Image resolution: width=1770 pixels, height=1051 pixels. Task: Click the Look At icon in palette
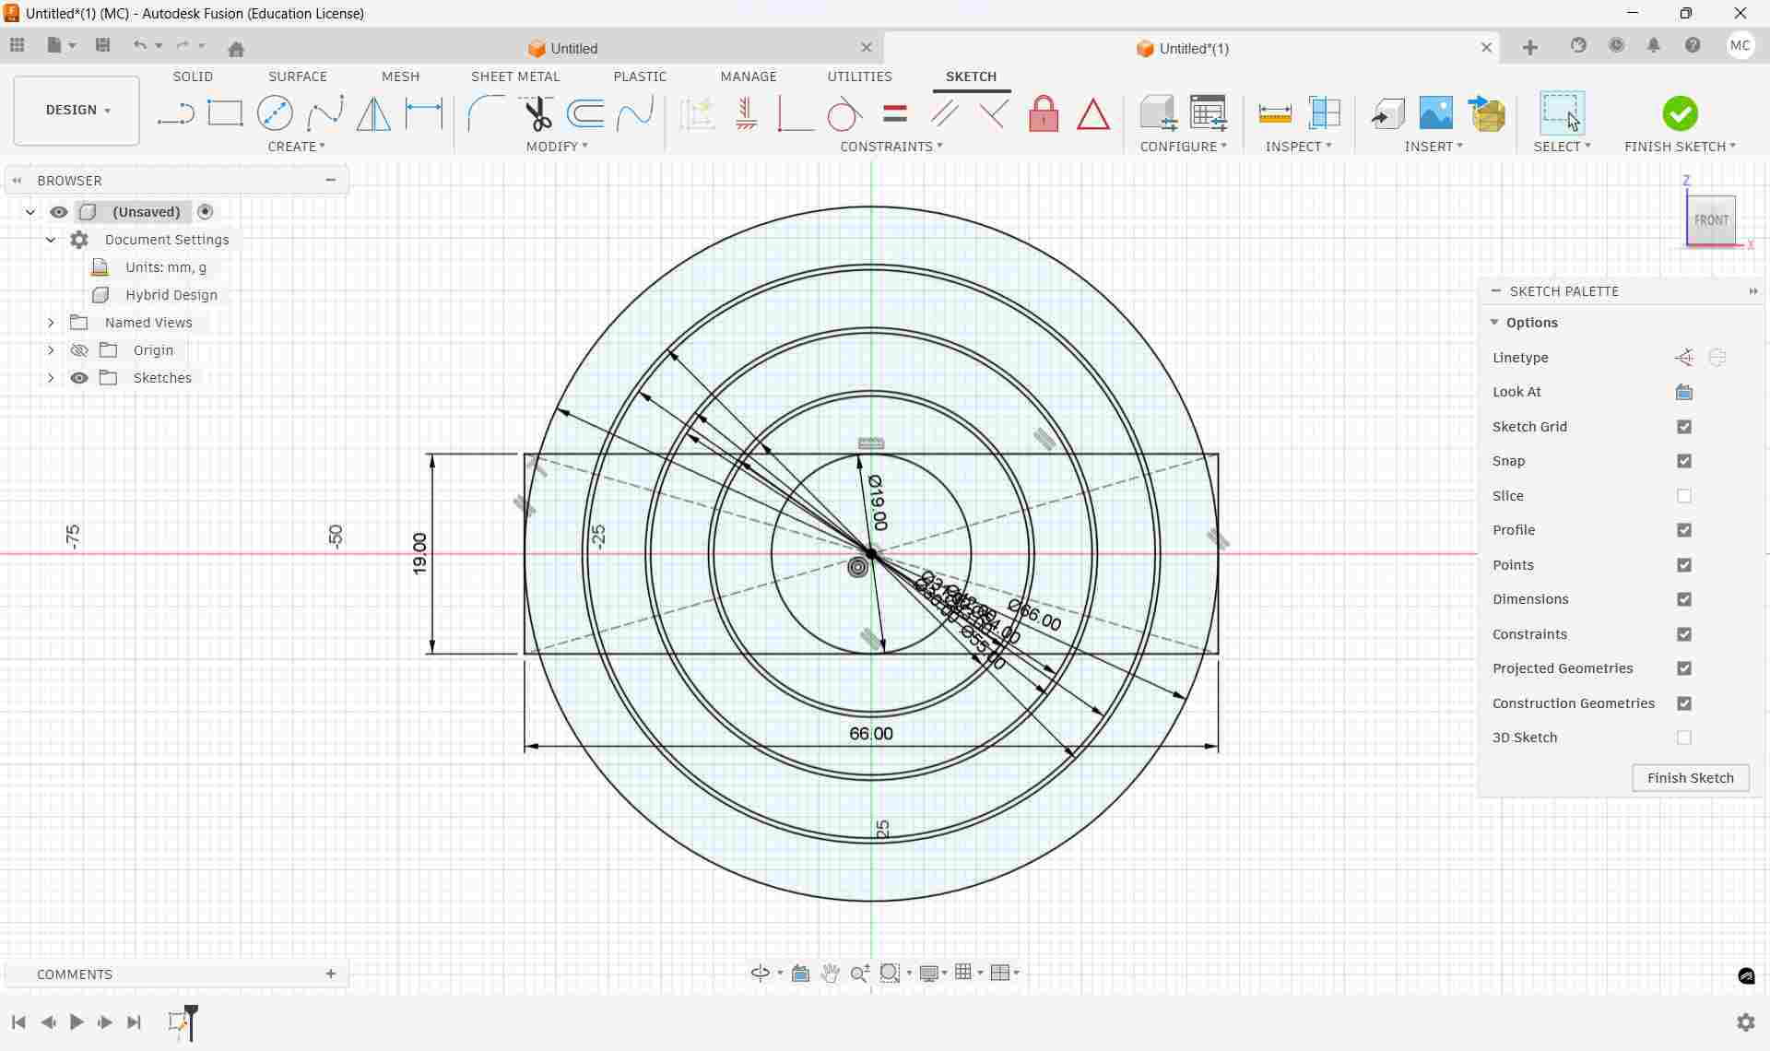[x=1683, y=392]
